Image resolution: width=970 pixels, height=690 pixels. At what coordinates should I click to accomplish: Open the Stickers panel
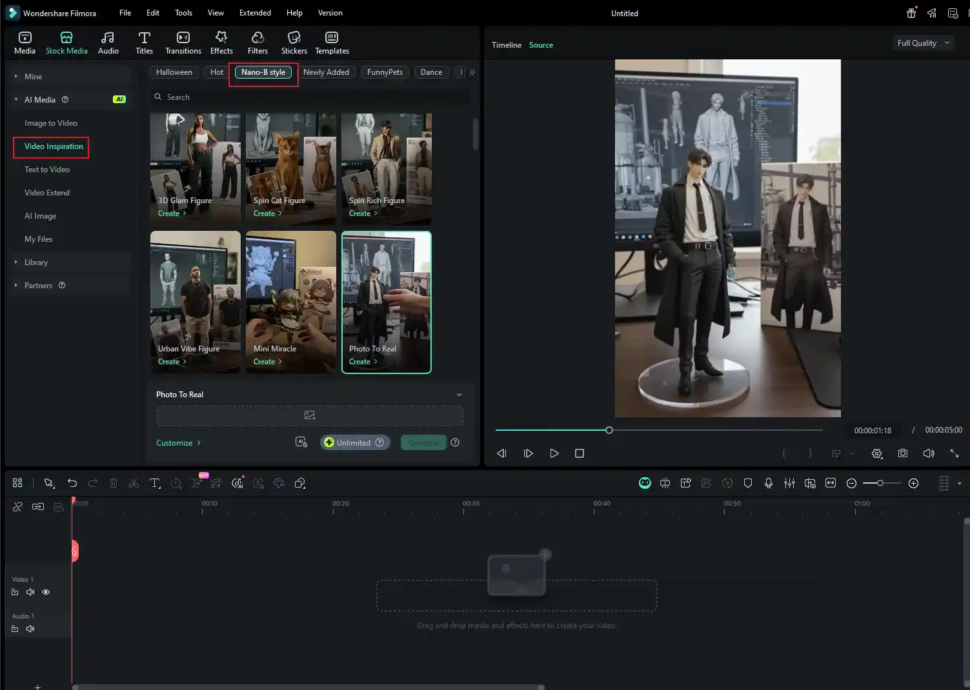click(x=294, y=42)
